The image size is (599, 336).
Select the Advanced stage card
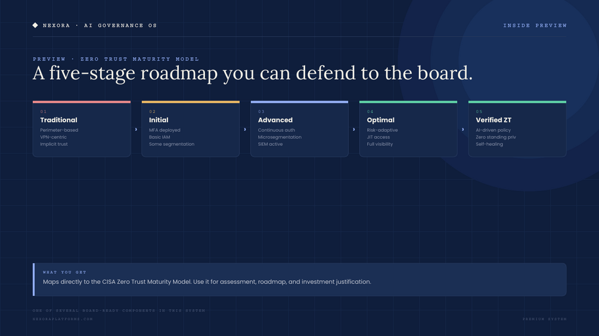click(x=299, y=129)
